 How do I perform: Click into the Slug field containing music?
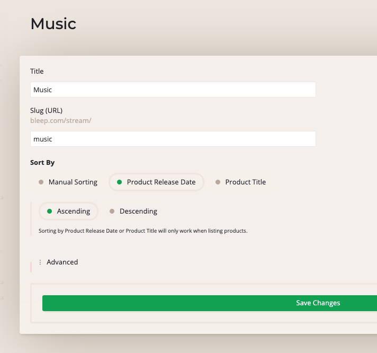click(173, 139)
